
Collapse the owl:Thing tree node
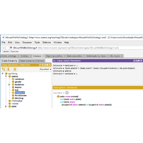click(3, 74)
